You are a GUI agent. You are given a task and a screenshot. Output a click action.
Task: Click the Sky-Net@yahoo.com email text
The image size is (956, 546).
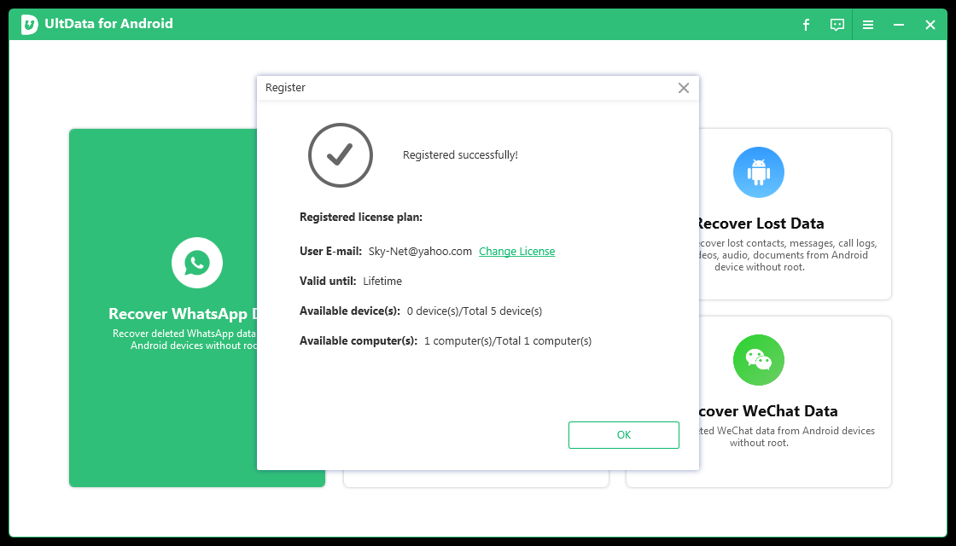pos(420,251)
